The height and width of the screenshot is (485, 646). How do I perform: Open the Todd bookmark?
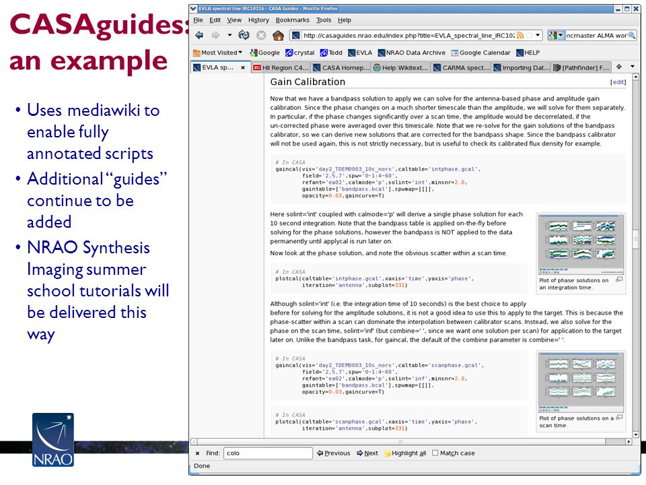[x=331, y=53]
